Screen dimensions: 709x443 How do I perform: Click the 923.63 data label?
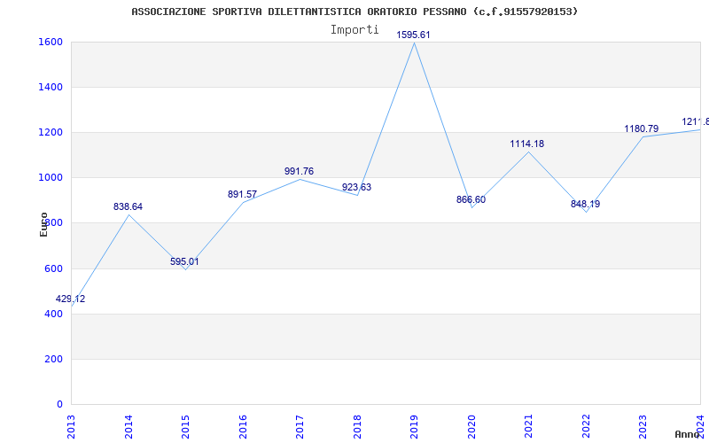pyautogui.click(x=356, y=187)
